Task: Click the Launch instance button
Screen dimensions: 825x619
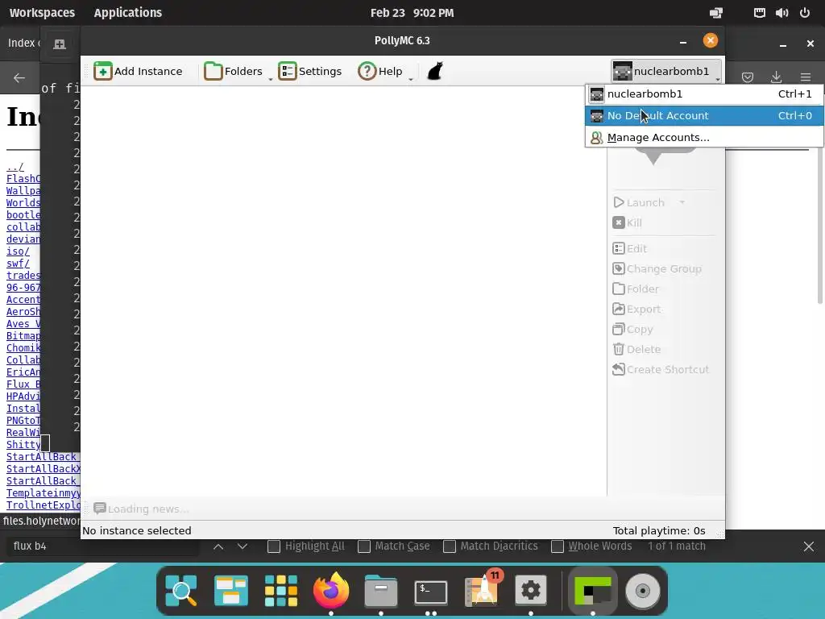Action: click(x=639, y=202)
